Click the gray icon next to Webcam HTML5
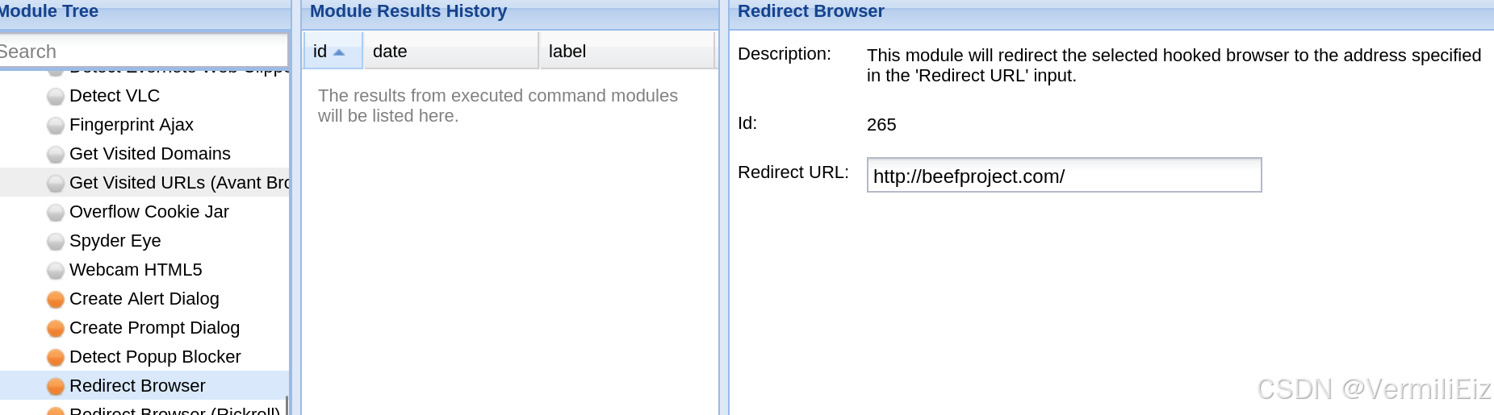The width and height of the screenshot is (1494, 415). [56, 271]
